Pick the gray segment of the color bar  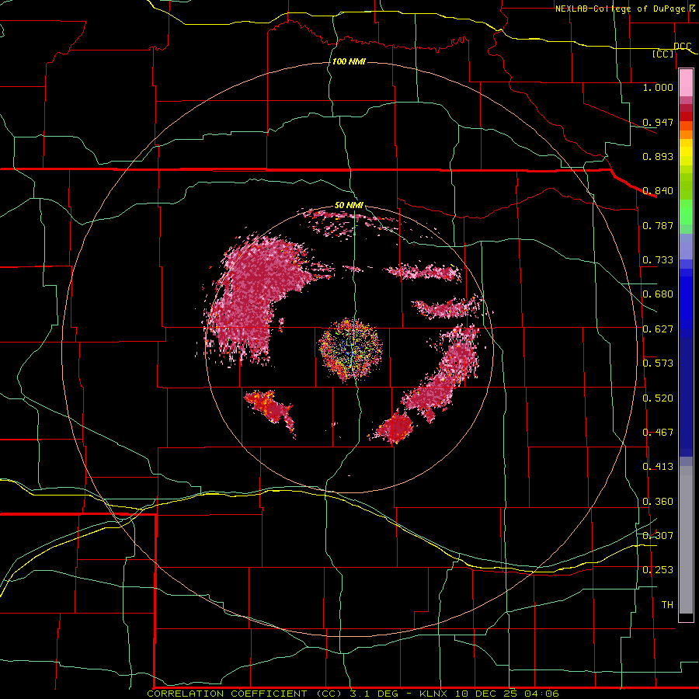coord(686,540)
